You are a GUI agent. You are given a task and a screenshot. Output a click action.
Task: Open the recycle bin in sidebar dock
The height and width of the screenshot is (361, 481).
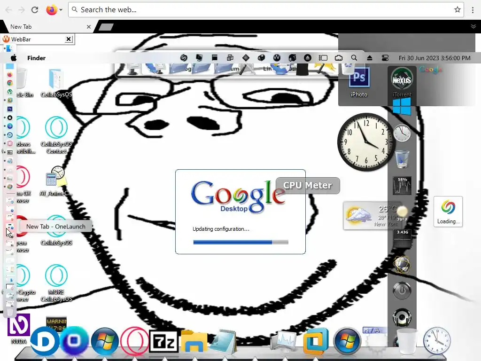402,159
